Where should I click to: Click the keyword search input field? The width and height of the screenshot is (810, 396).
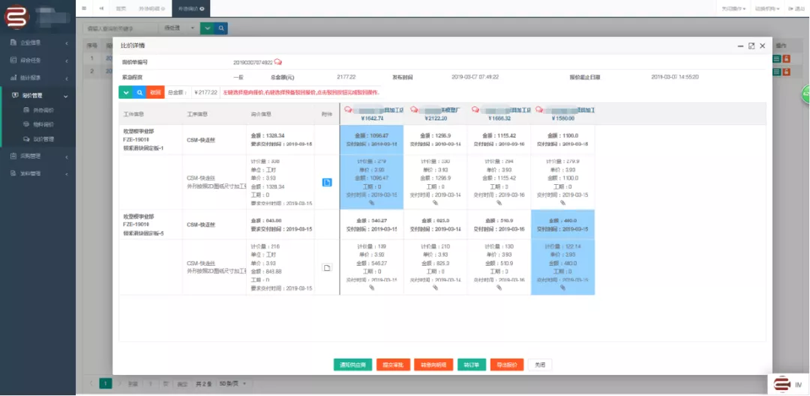pyautogui.click(x=120, y=28)
